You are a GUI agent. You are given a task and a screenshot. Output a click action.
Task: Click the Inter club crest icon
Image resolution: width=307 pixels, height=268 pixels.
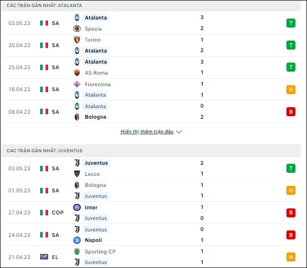(x=77, y=207)
